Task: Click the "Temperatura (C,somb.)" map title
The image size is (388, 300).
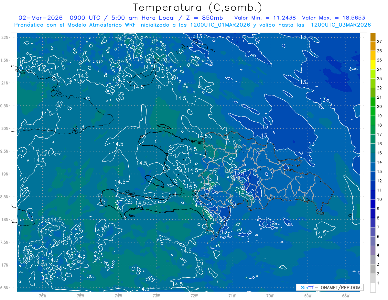Action: [x=198, y=7]
